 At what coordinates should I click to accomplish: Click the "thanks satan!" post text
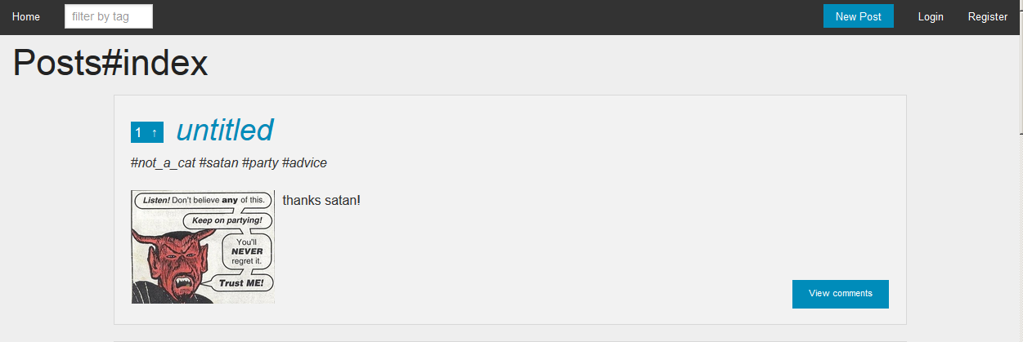click(x=321, y=200)
